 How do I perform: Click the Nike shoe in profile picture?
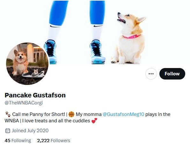[x=33, y=74]
